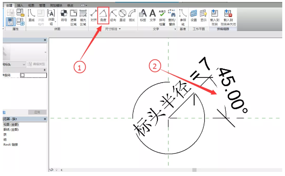Click the rotation property value field

tap(33, 75)
